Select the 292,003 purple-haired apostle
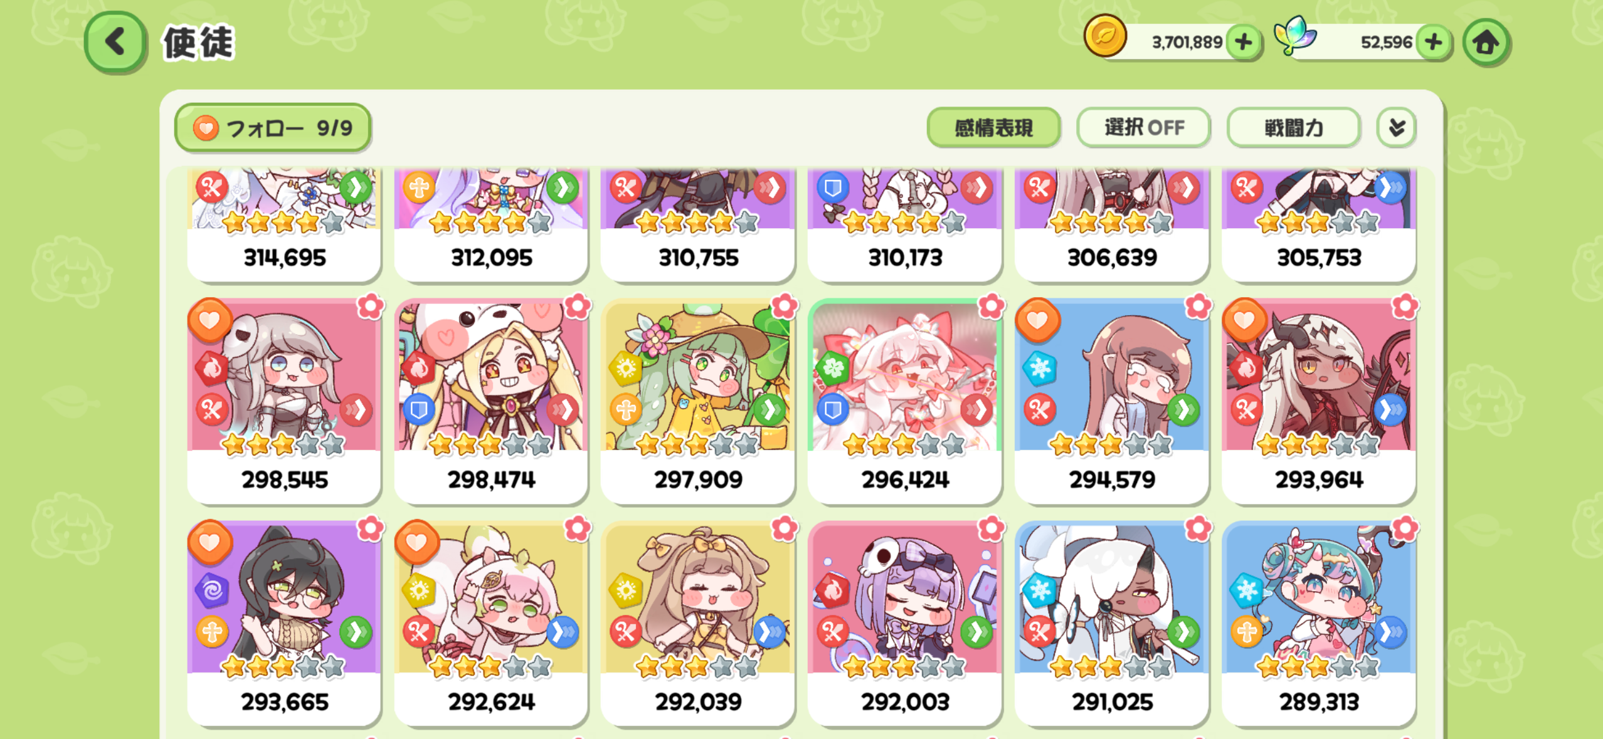This screenshot has width=1603, height=739. click(905, 624)
